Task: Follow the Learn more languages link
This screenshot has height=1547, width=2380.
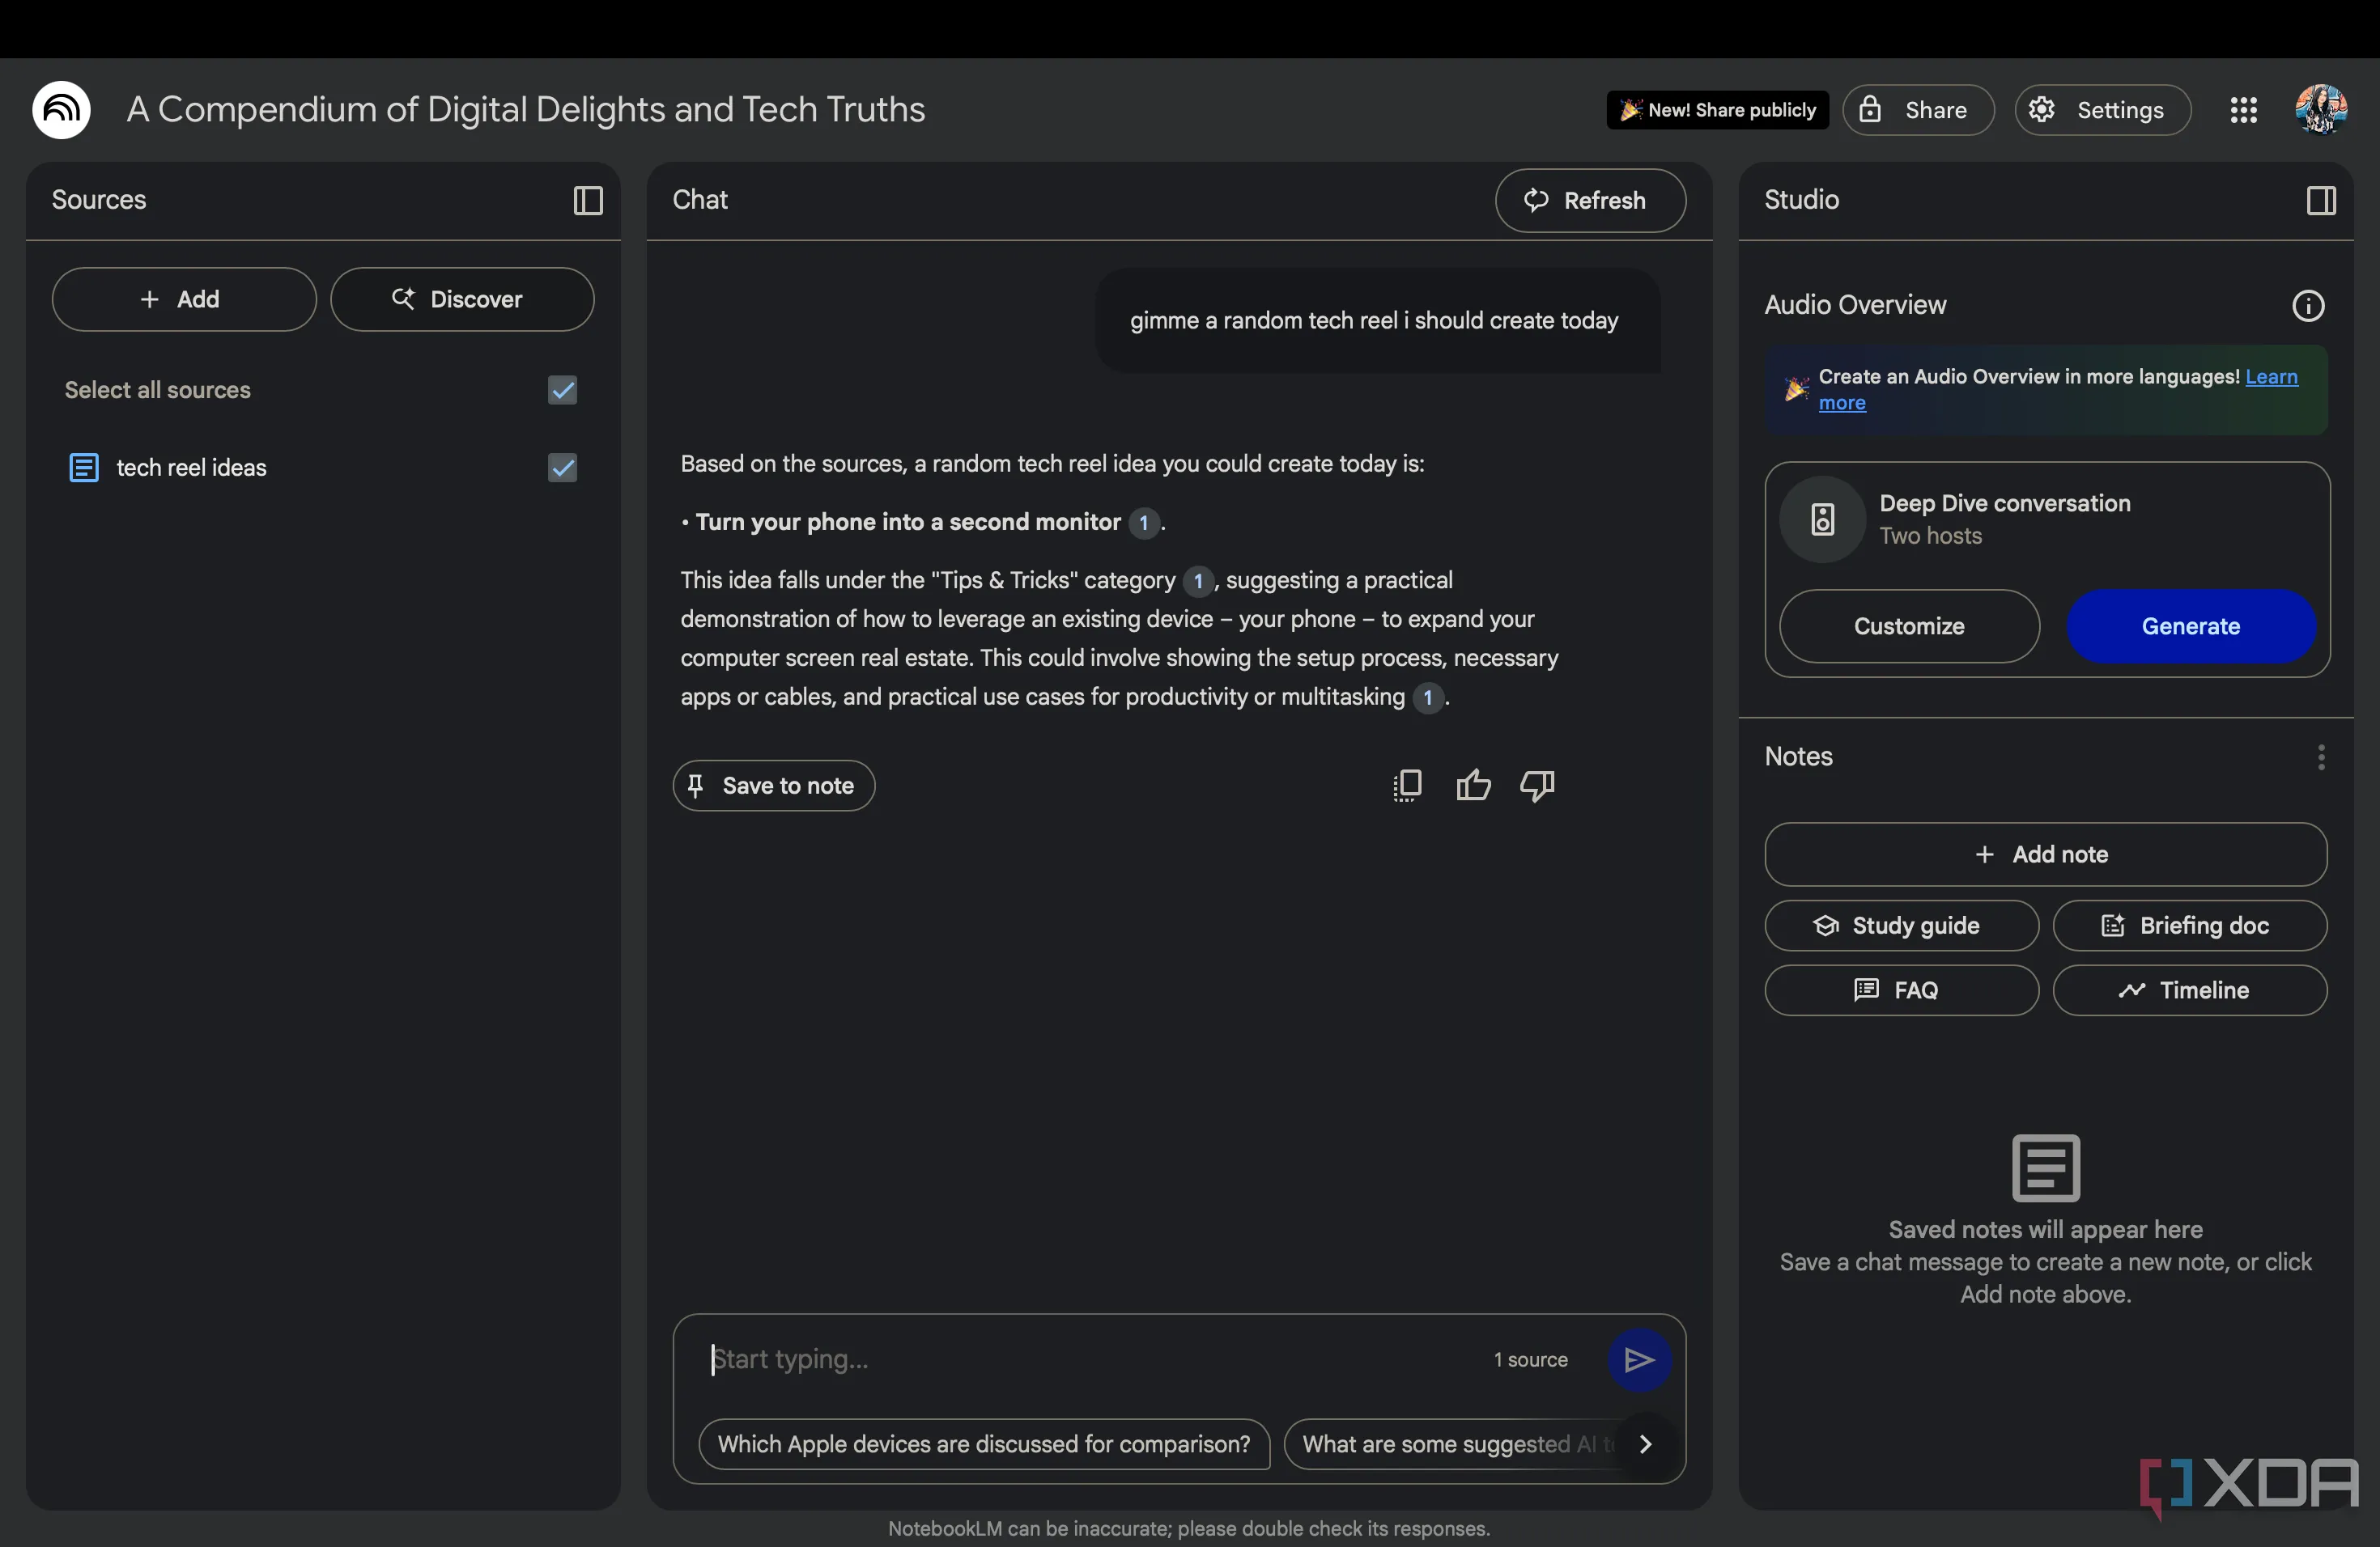Action: click(2270, 377)
